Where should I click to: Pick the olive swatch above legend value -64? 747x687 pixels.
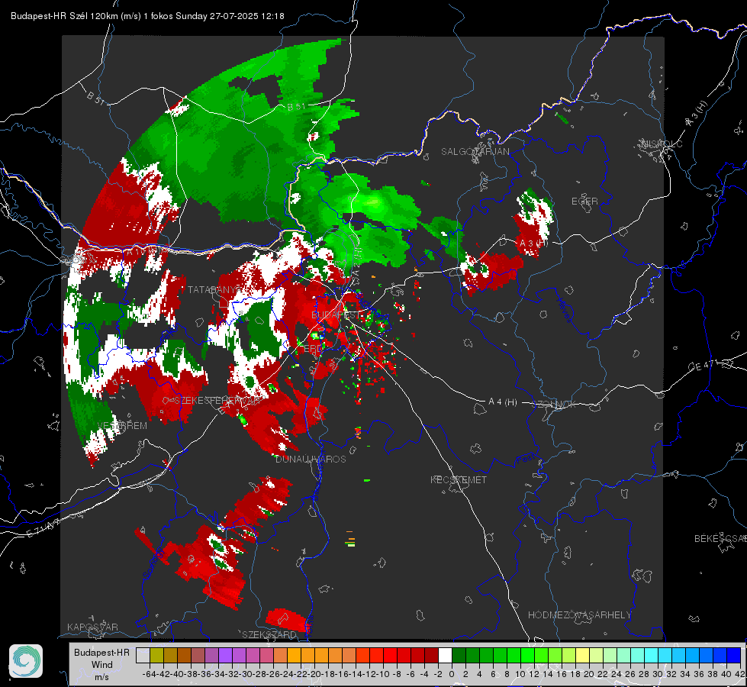coord(156,656)
